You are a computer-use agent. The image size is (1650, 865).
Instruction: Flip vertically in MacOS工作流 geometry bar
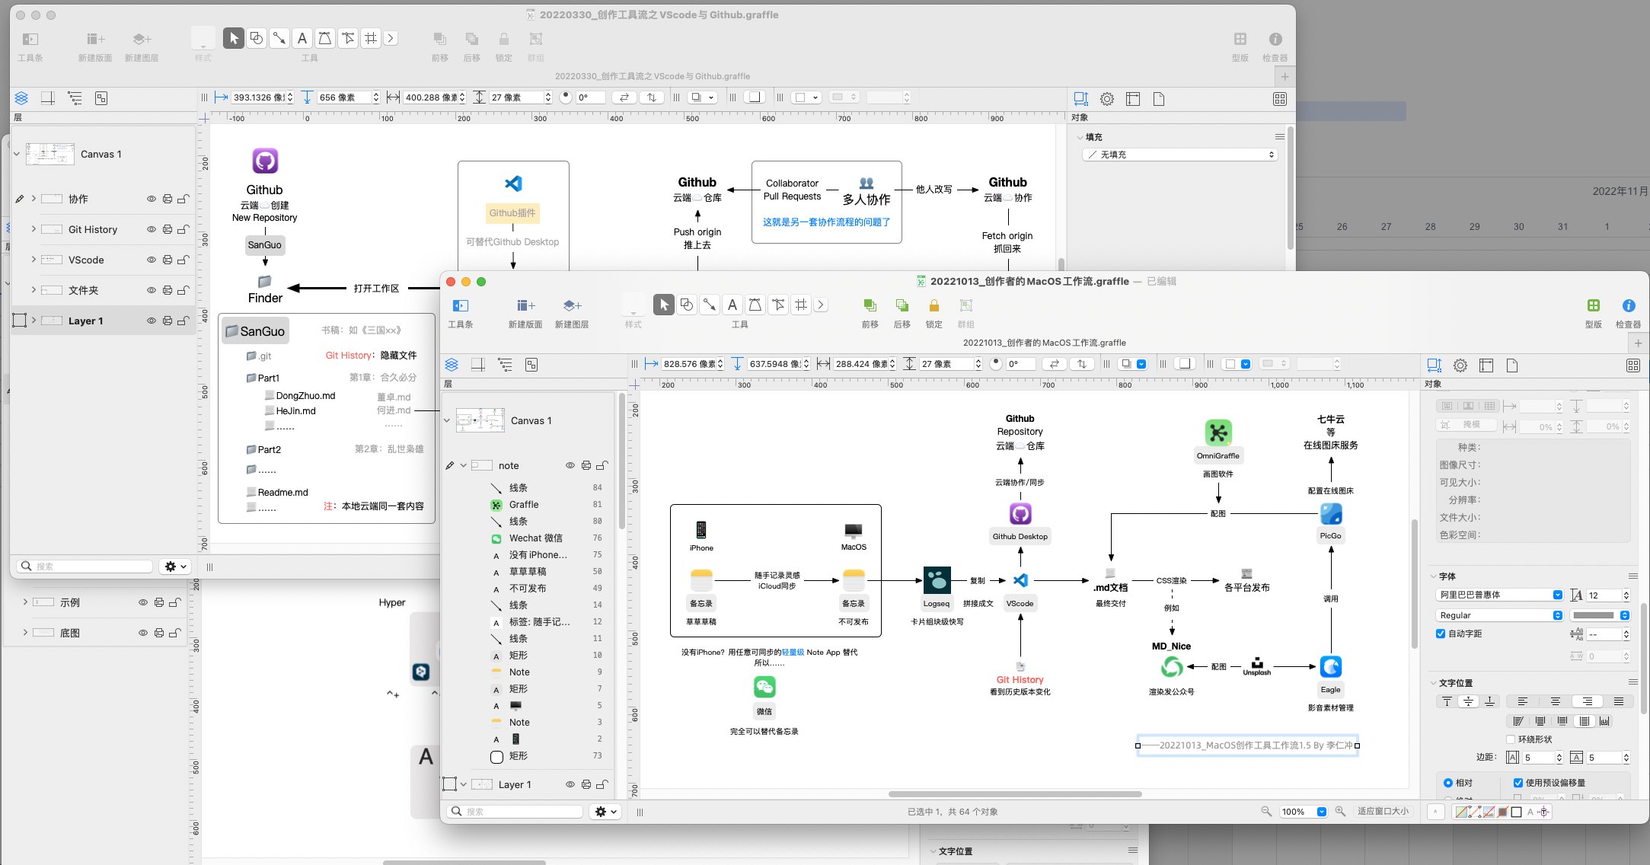point(1082,364)
